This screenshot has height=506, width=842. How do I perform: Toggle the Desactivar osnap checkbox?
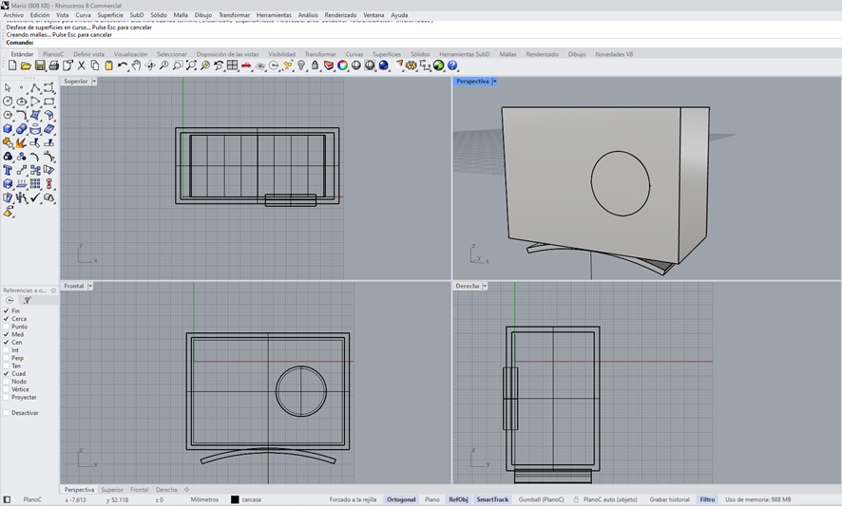point(6,413)
